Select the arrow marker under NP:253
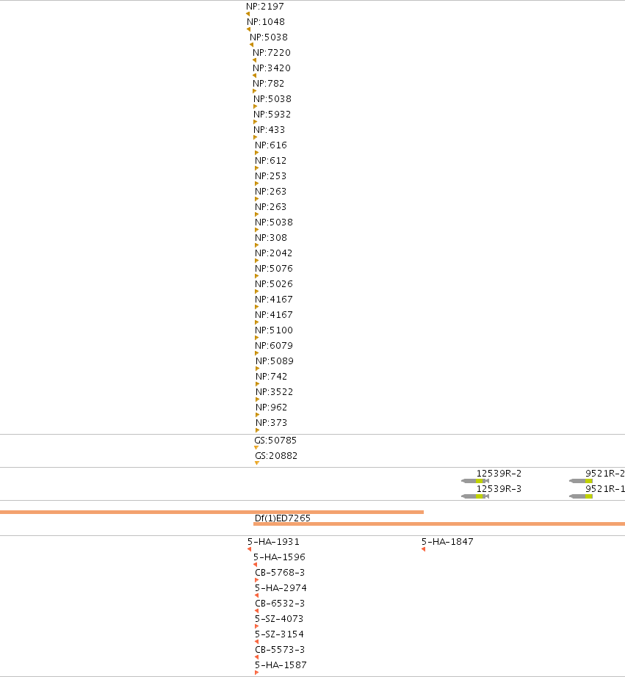625x677 pixels. [256, 184]
